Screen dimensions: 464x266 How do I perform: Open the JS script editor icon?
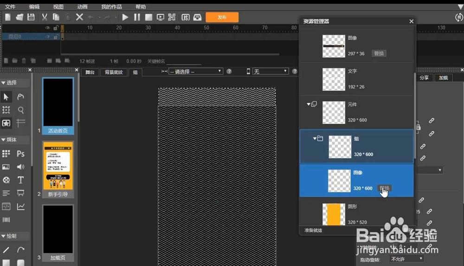186,17
